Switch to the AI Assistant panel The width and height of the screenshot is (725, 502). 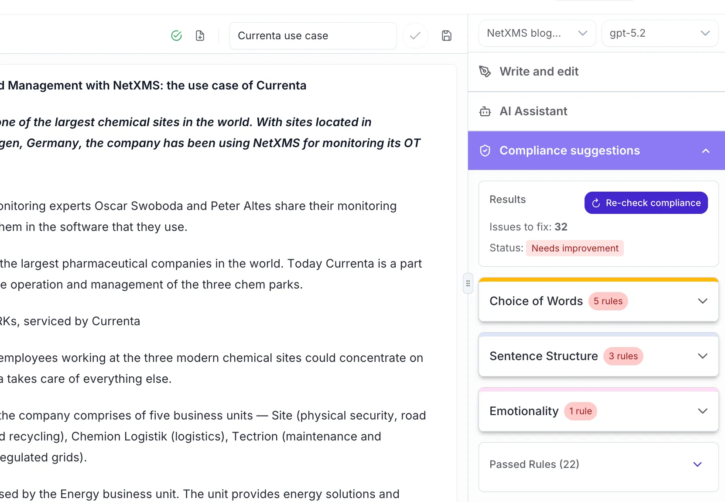533,111
